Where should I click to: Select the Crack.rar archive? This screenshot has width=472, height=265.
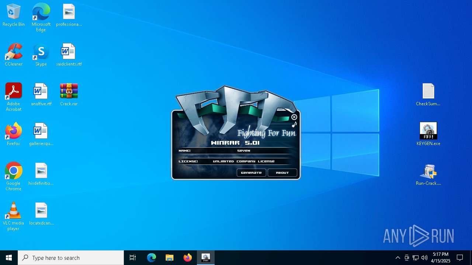[69, 95]
